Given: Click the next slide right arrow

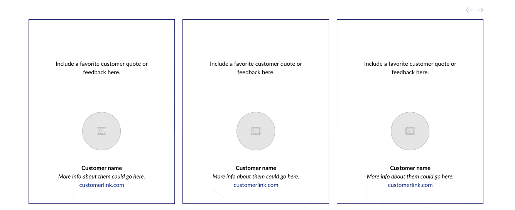Looking at the screenshot, I should [x=480, y=10].
